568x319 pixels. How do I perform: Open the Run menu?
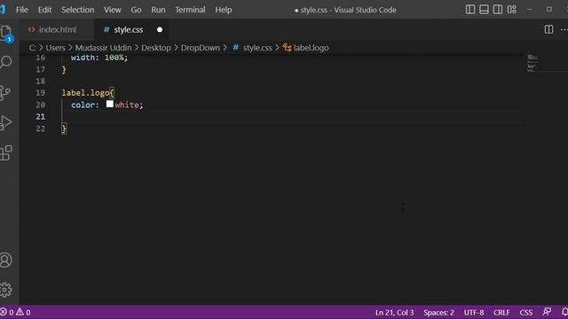[x=158, y=10]
